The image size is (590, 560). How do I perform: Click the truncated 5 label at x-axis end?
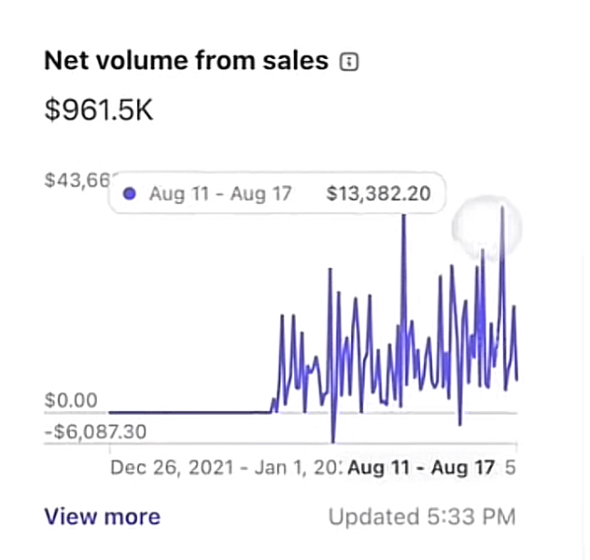coord(511,467)
